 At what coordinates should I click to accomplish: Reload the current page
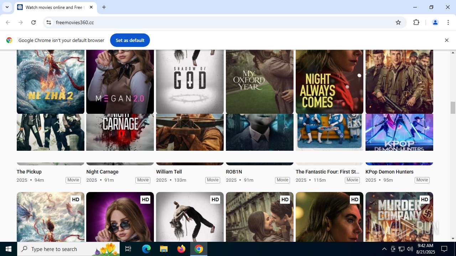click(x=33, y=22)
